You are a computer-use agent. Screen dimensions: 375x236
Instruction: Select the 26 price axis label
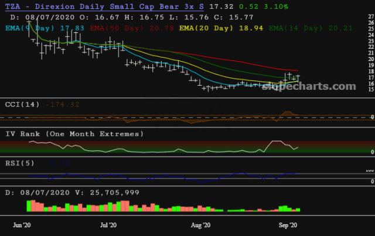coord(370,23)
